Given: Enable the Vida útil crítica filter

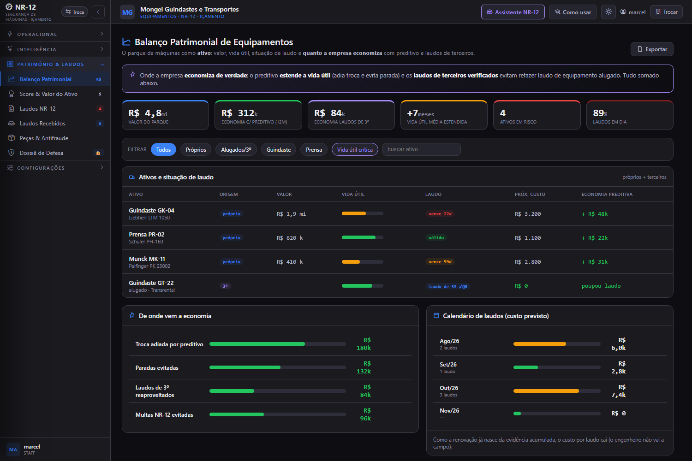Looking at the screenshot, I should pyautogui.click(x=355, y=150).
